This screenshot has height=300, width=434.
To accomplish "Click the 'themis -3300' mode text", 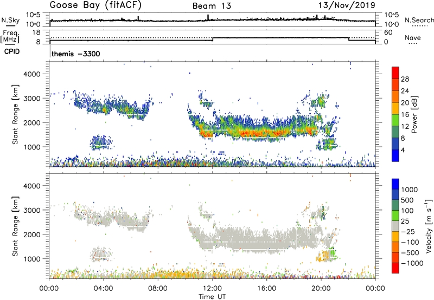I will 75,54.
